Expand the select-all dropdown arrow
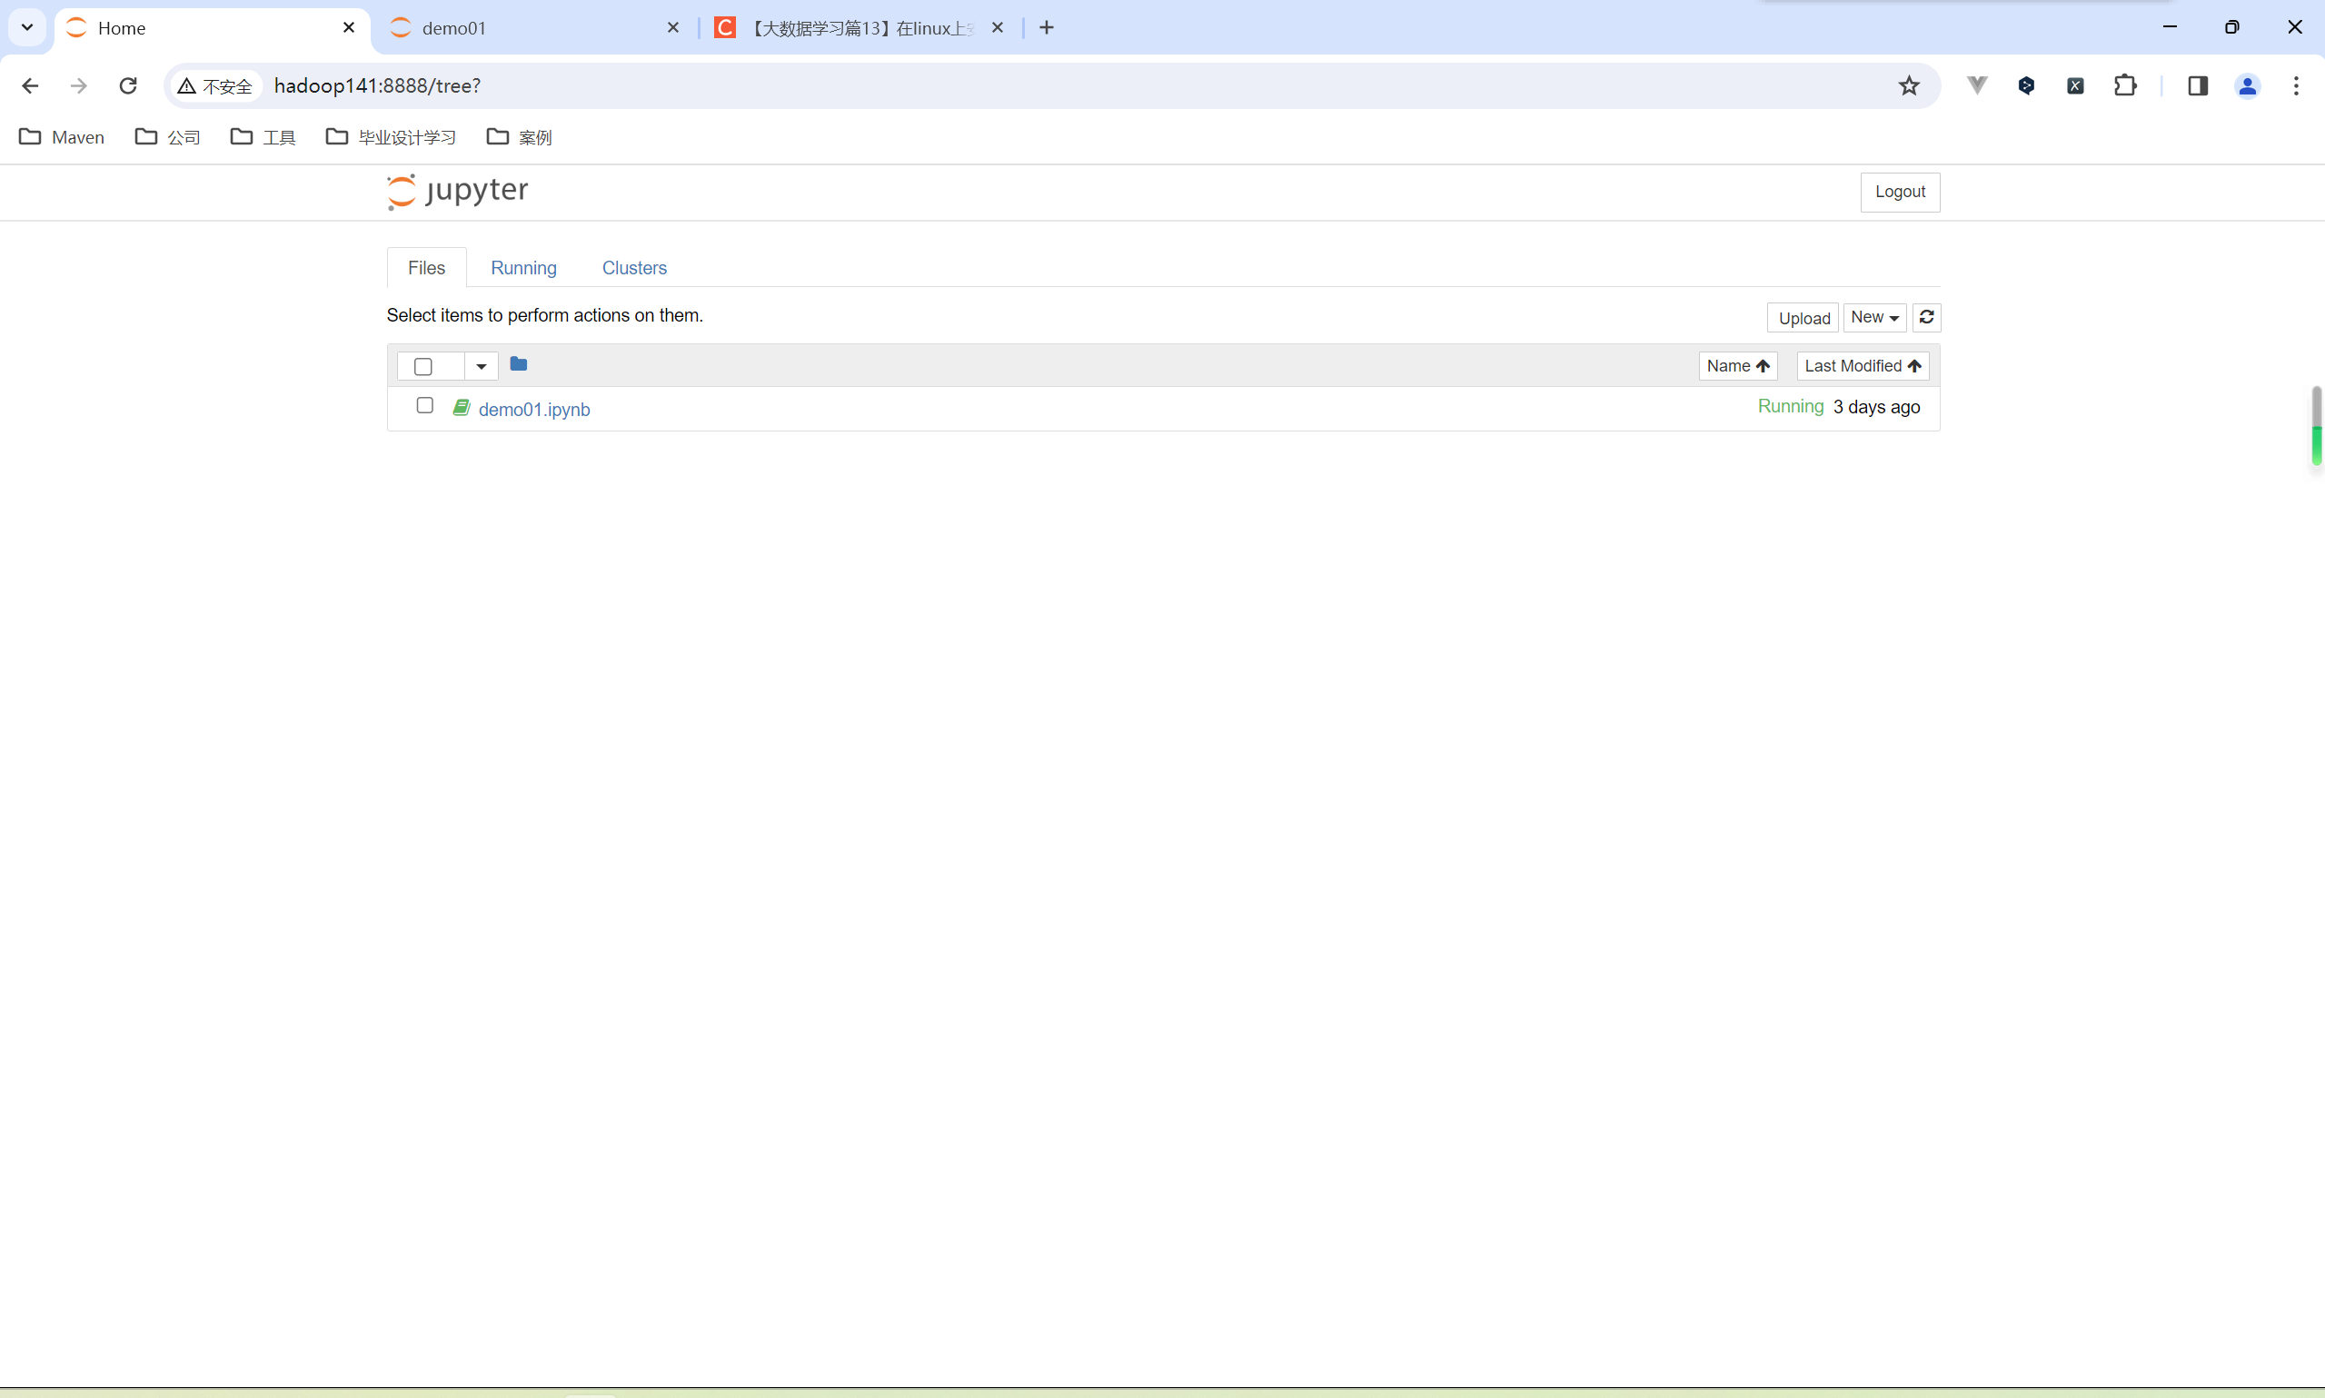This screenshot has width=2325, height=1398. point(482,366)
